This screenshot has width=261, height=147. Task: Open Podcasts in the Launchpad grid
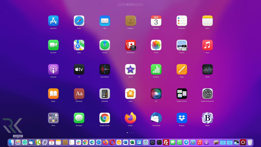coord(53,69)
